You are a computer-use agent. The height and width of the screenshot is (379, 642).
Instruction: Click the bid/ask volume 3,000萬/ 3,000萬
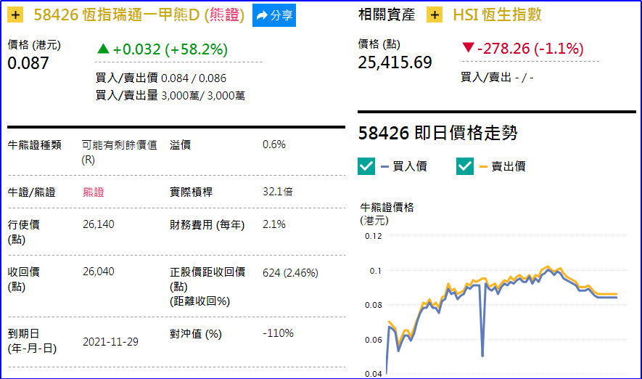point(203,95)
